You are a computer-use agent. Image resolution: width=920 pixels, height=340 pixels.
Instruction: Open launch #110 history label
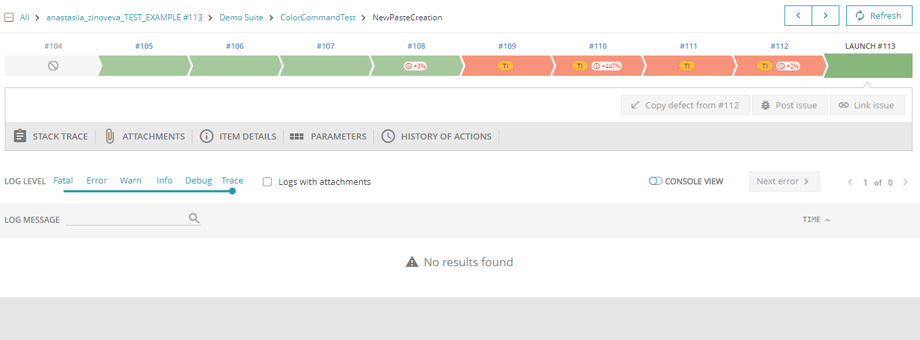tap(598, 46)
